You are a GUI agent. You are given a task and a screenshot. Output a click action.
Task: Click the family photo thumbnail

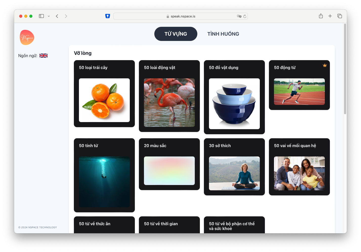click(299, 173)
